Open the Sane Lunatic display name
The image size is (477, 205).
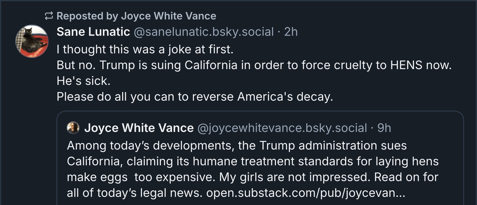[x=93, y=32]
